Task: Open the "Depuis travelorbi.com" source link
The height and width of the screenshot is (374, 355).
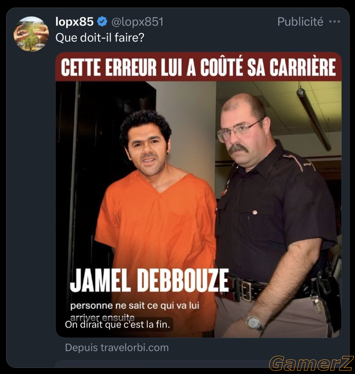Action: (x=117, y=348)
